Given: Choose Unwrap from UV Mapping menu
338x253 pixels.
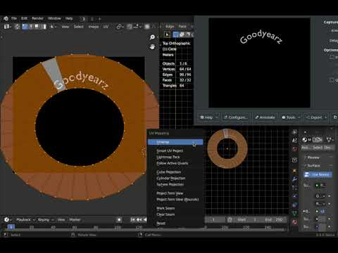Looking at the screenshot, I should pyautogui.click(x=175, y=142).
